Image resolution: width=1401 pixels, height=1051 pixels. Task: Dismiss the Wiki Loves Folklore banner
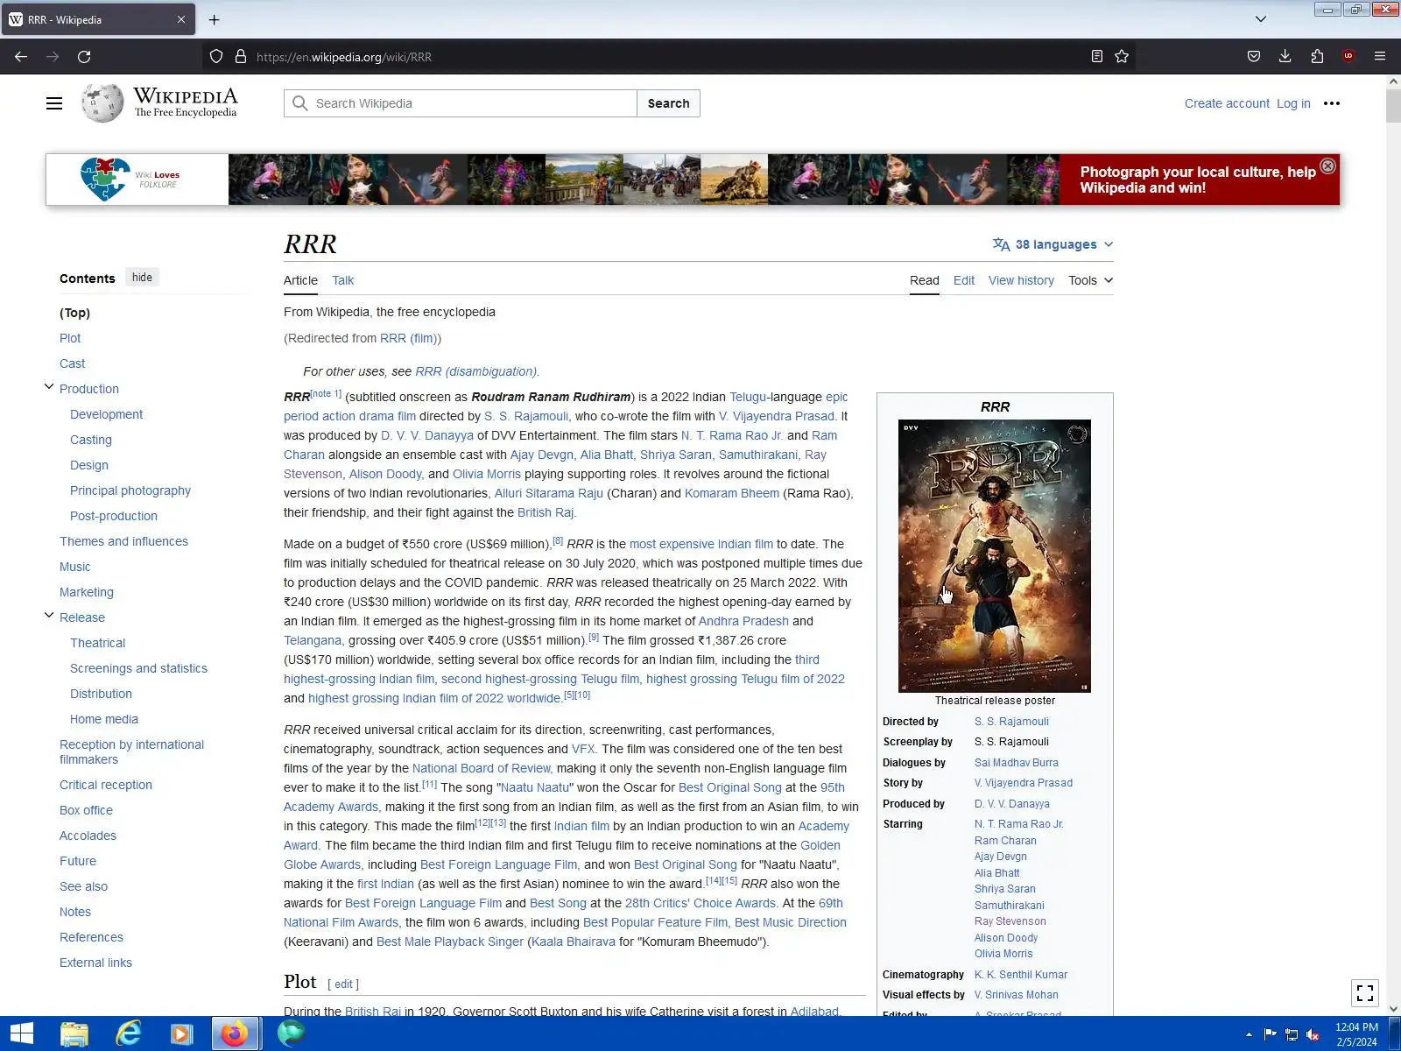click(1327, 166)
